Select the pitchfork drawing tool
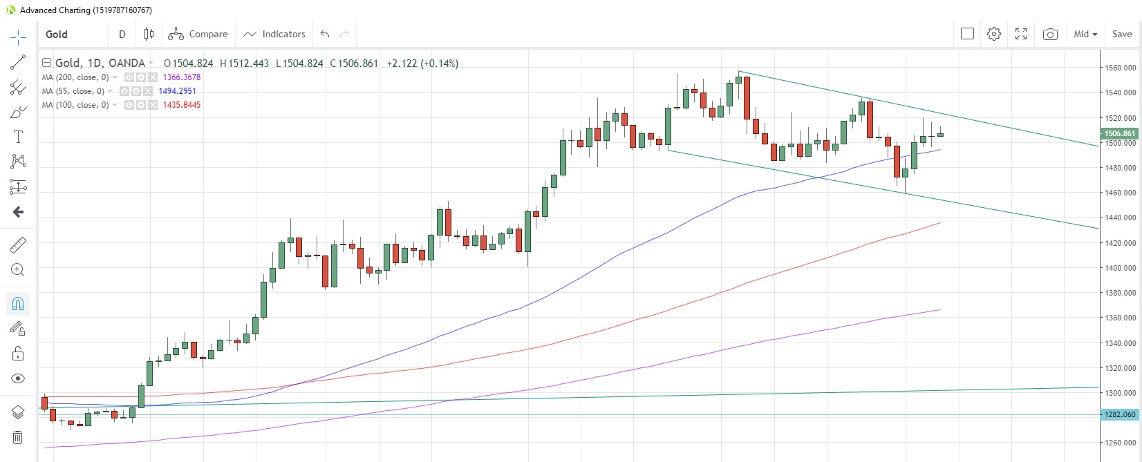This screenshot has width=1142, height=462. tap(18, 87)
